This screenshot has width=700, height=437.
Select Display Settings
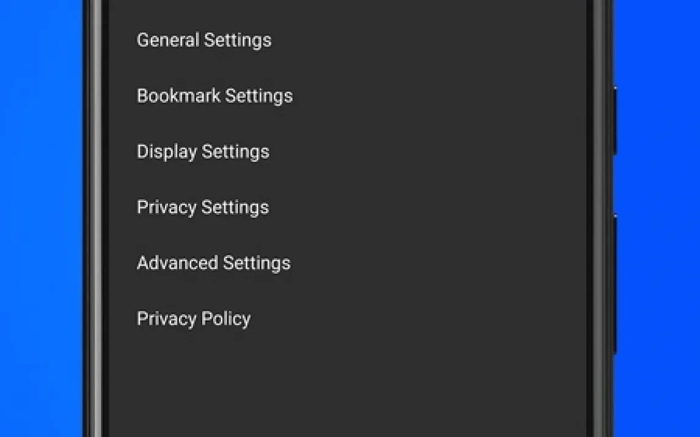click(203, 151)
